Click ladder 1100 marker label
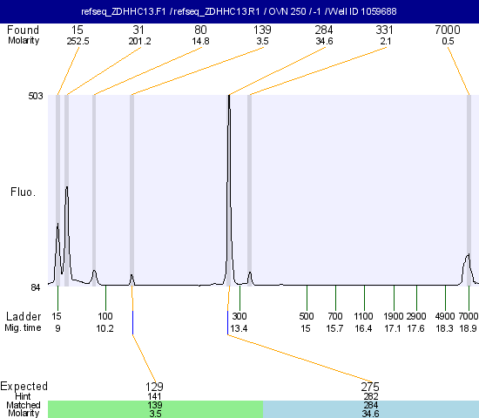 click(363, 316)
